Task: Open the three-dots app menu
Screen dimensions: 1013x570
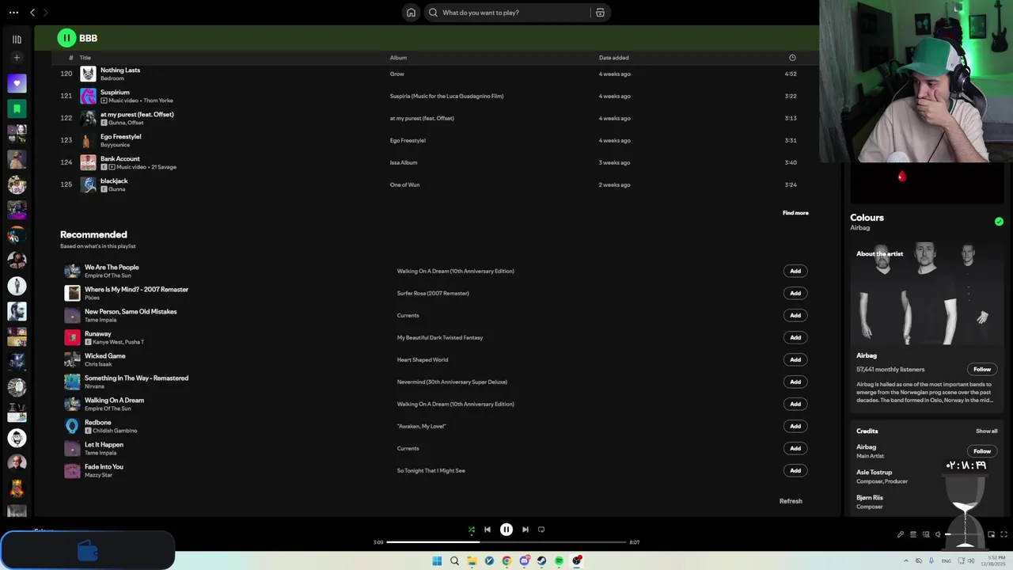Action: tap(13, 13)
